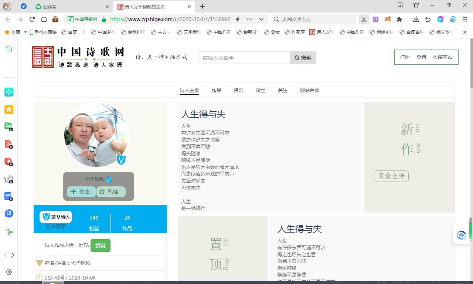Open the AI assistant icon in toolbar
The image size is (473, 284).
[440, 19]
